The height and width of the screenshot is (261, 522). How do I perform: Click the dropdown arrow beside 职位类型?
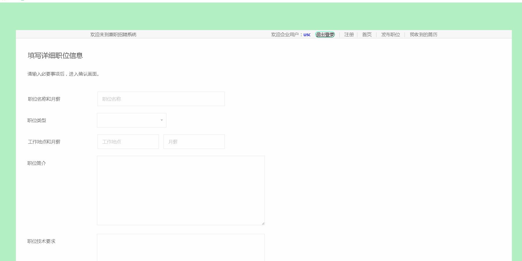coord(161,120)
